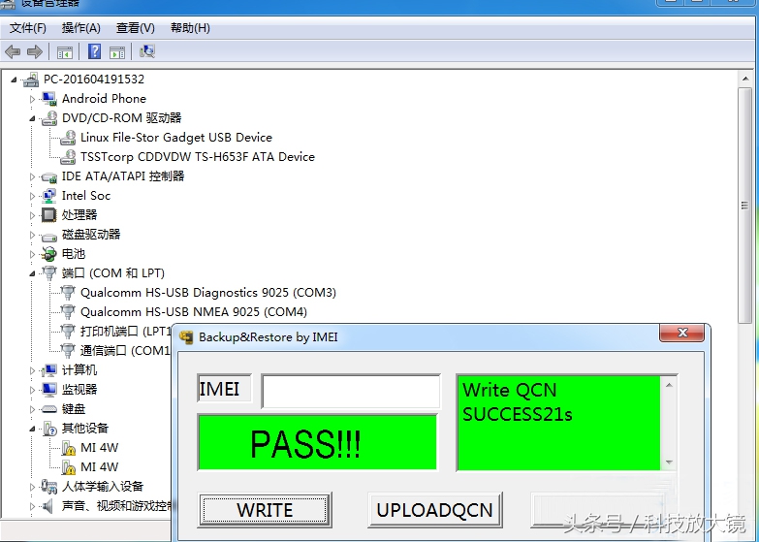Open the 查看(V) menu

coord(135,28)
